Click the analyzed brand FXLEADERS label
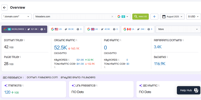The height and width of the screenshot is (100, 201). (x=78, y=77)
